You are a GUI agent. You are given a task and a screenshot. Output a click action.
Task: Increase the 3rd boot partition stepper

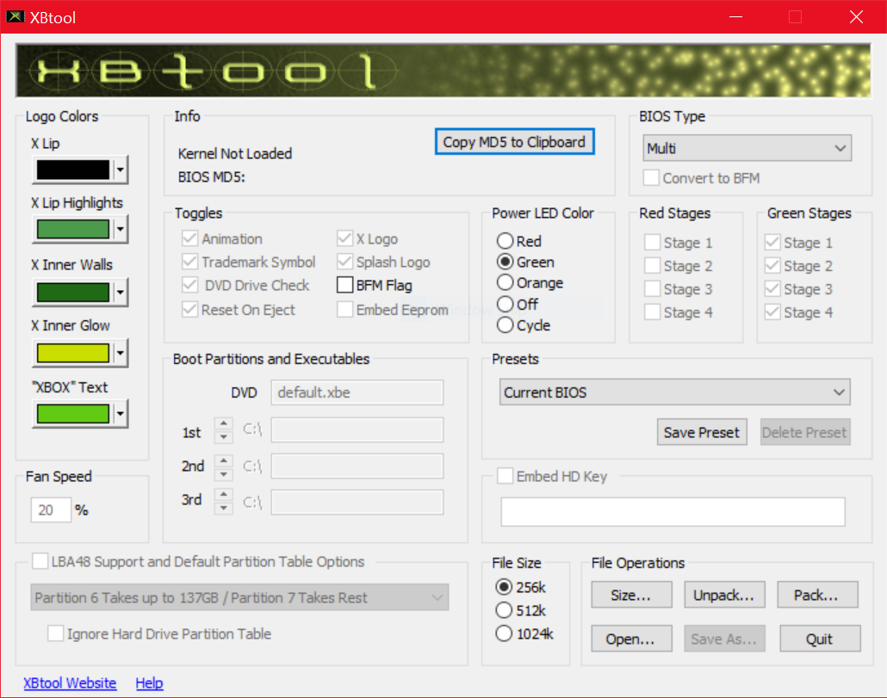(223, 495)
